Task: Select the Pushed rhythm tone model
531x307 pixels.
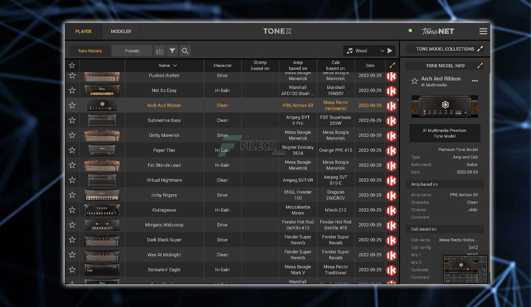Action: point(164,75)
